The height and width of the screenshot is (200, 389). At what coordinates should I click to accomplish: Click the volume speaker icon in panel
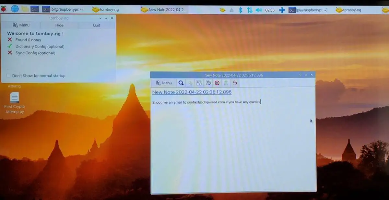coord(258,10)
